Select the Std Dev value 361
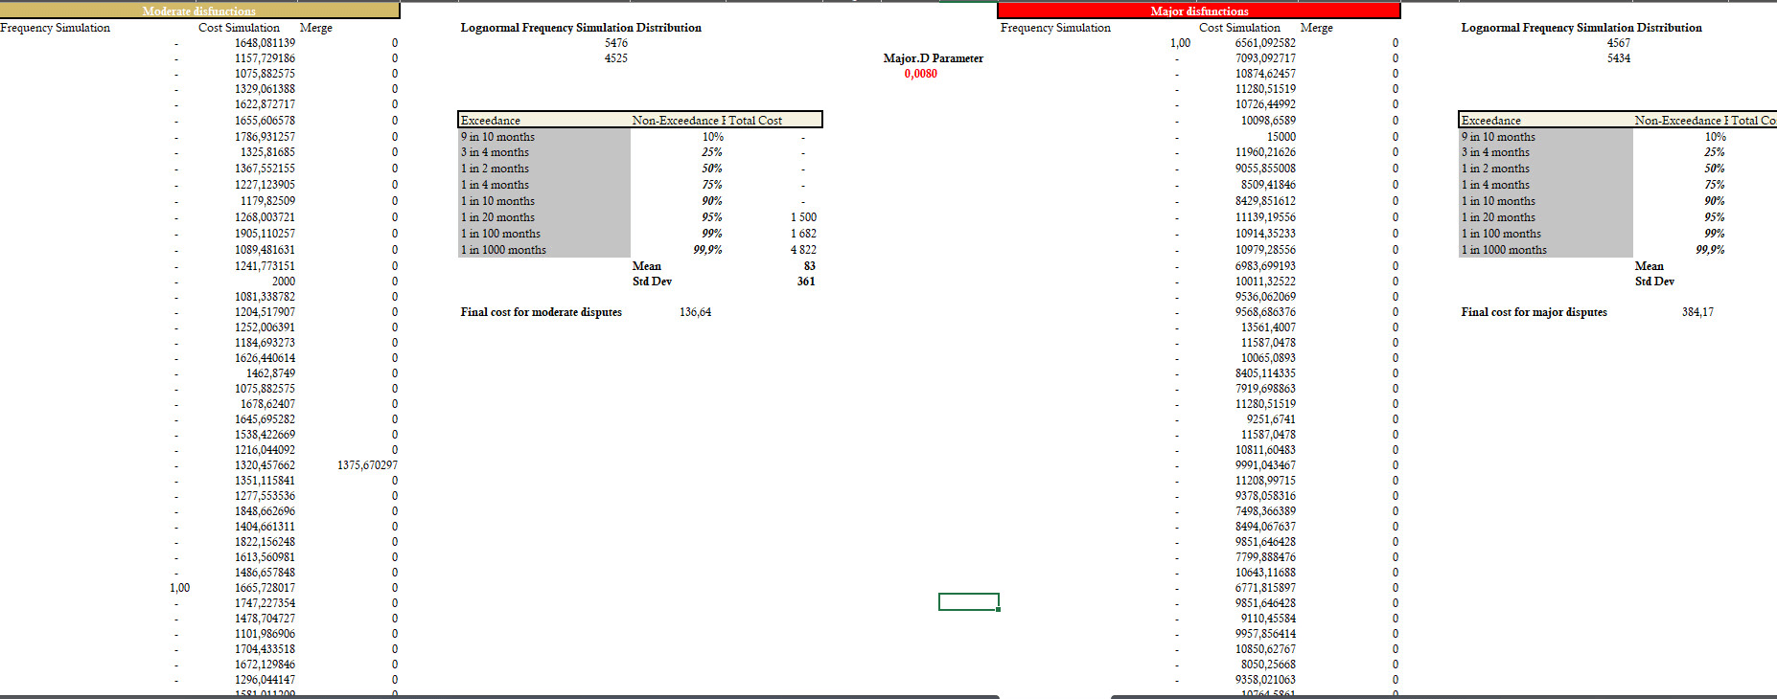Image resolution: width=1777 pixels, height=699 pixels. [805, 282]
